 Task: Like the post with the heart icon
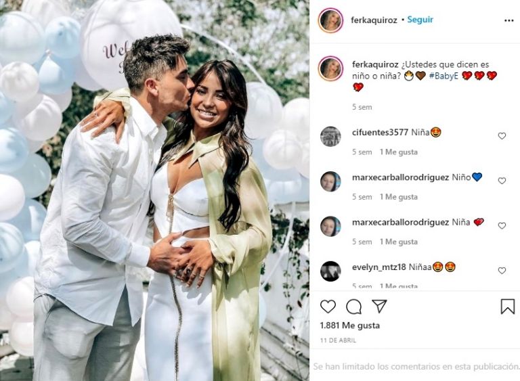pyautogui.click(x=328, y=307)
